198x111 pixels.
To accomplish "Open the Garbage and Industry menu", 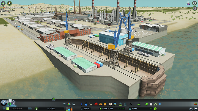I will (90, 104).
